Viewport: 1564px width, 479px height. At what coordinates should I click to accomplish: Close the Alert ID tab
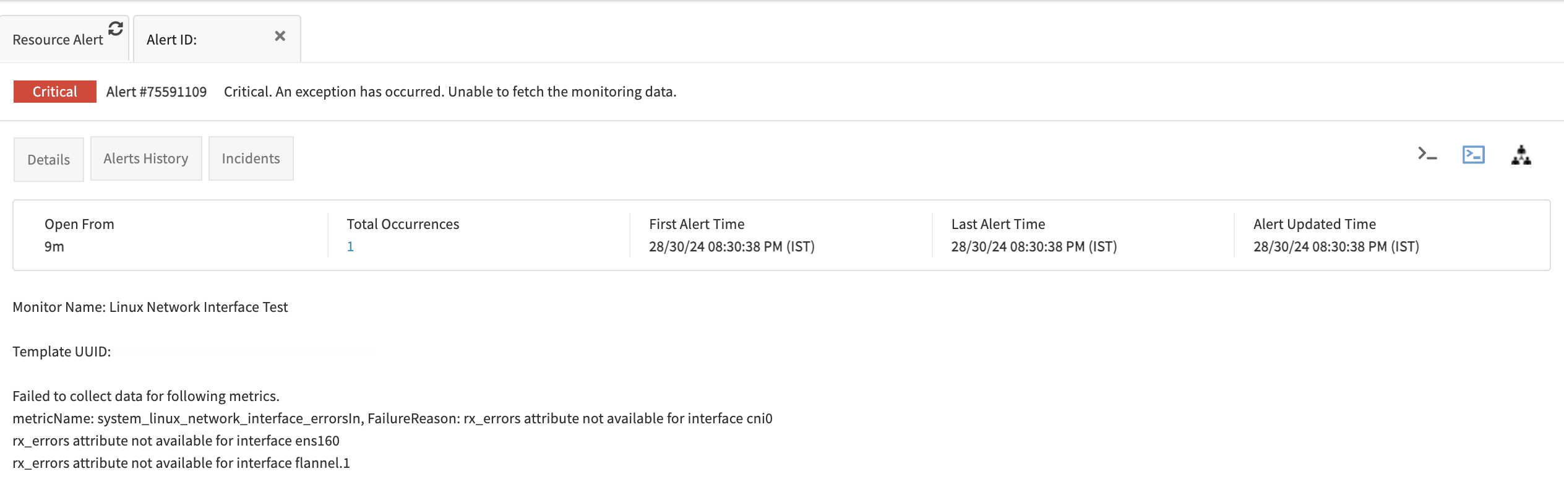click(280, 36)
